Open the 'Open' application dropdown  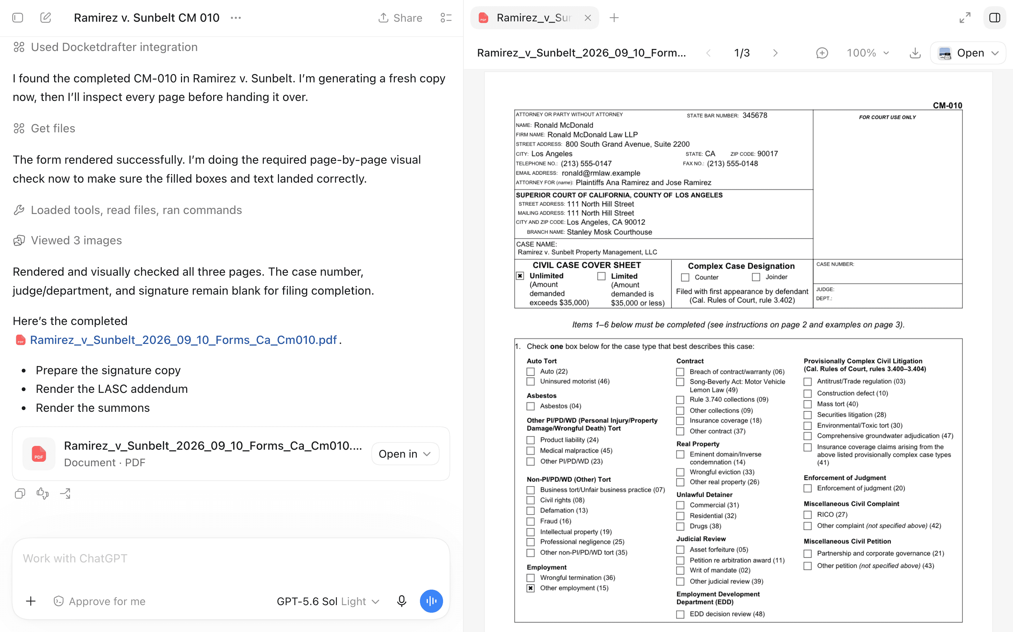[968, 53]
